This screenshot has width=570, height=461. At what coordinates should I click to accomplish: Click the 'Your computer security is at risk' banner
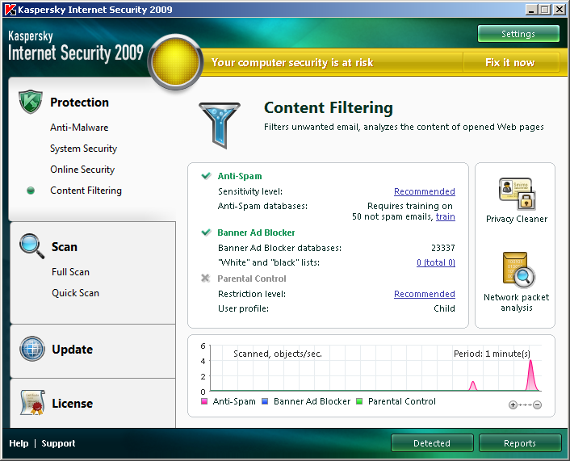[x=292, y=62]
